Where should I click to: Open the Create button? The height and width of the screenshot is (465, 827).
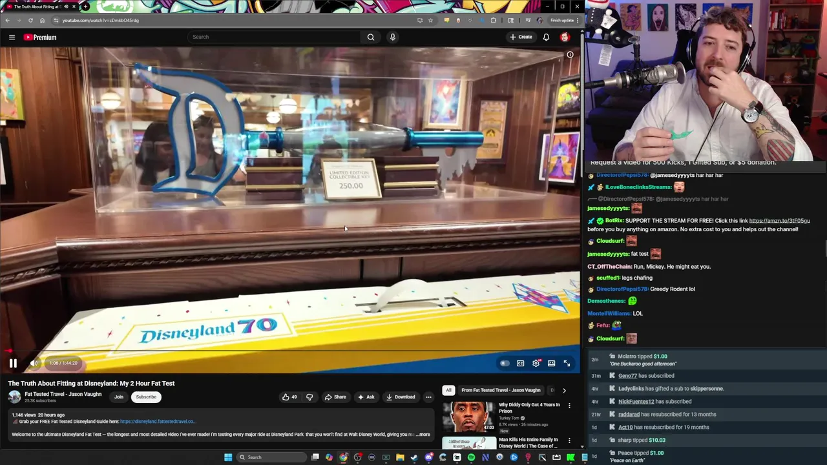click(521, 37)
